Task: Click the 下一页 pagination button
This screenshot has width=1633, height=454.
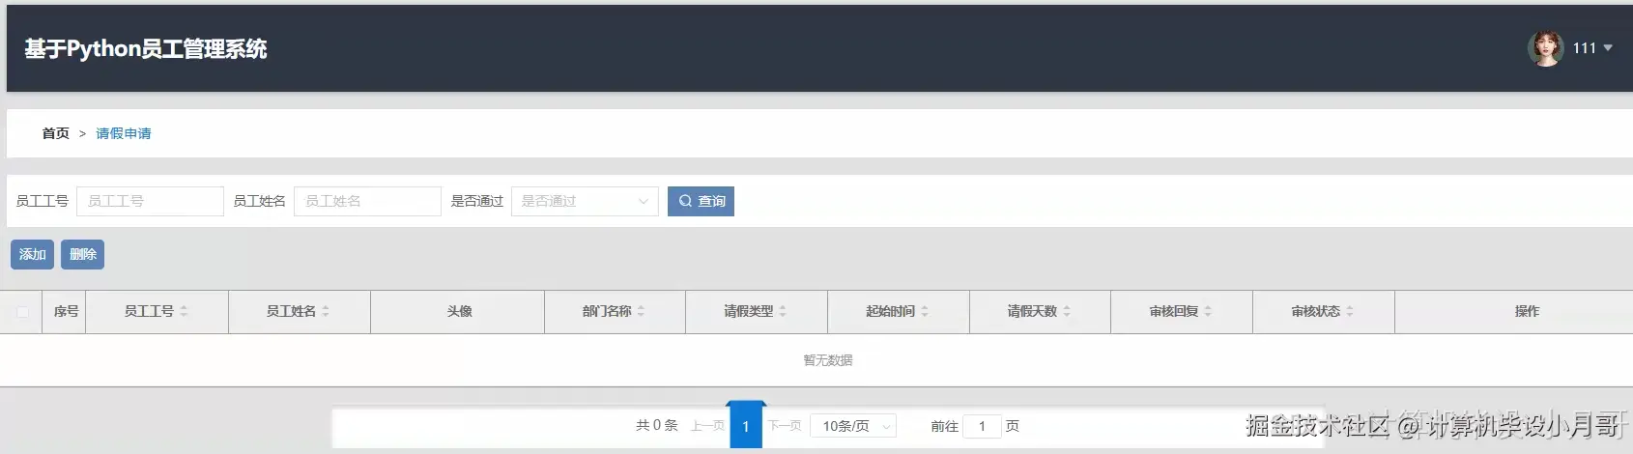Action: tap(785, 425)
